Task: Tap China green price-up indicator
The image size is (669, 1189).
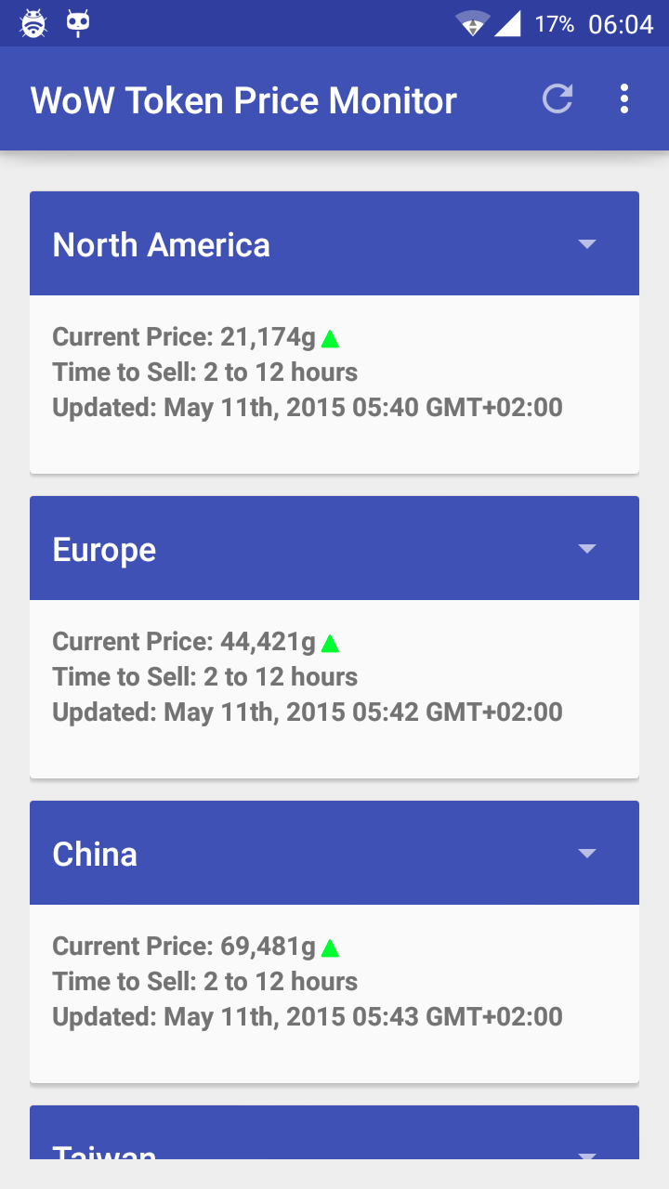Action: [x=330, y=947]
